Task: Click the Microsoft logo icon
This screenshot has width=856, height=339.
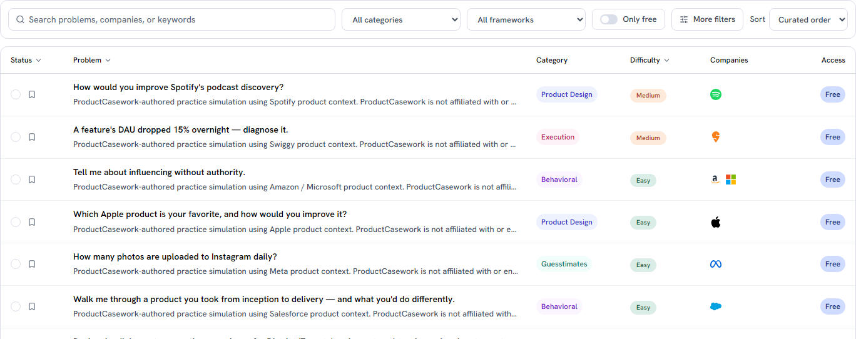Action: pos(731,180)
